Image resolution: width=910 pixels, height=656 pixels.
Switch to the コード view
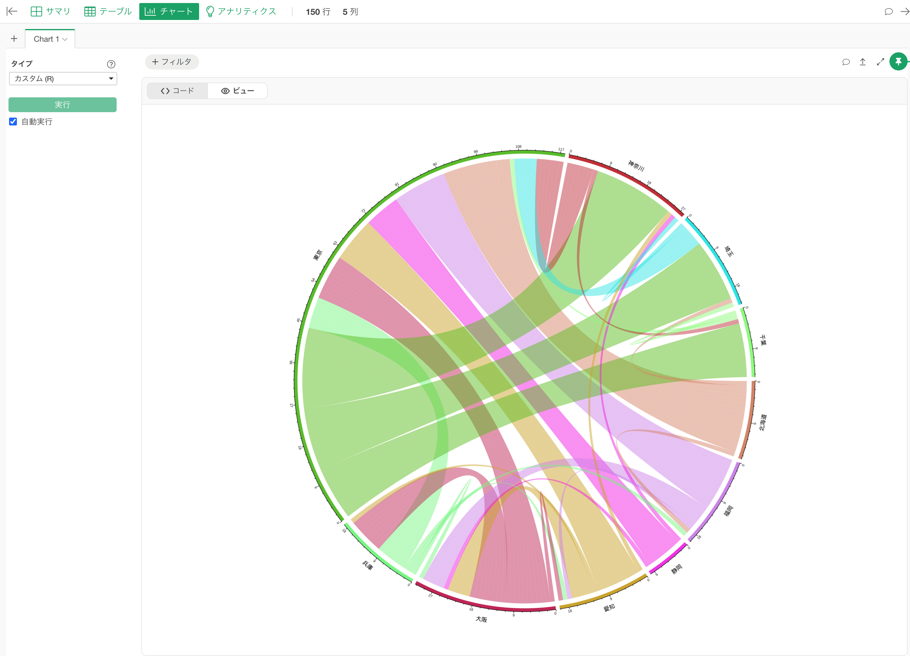[x=177, y=91]
